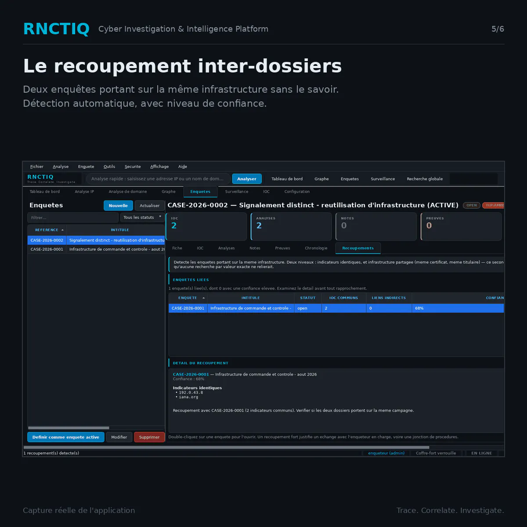
Task: Open the Fichier menu
Action: click(x=37, y=166)
